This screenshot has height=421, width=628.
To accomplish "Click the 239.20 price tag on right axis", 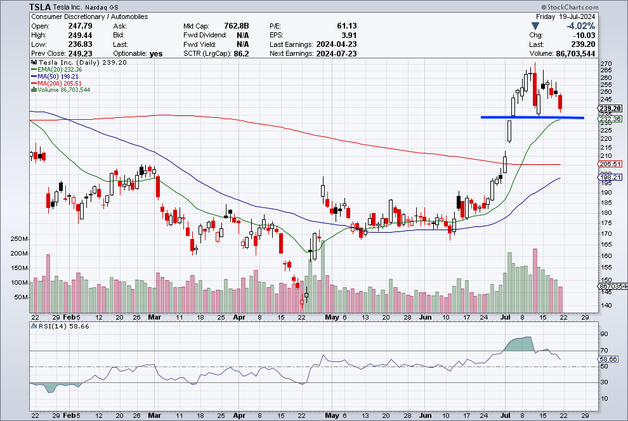I will 610,108.
